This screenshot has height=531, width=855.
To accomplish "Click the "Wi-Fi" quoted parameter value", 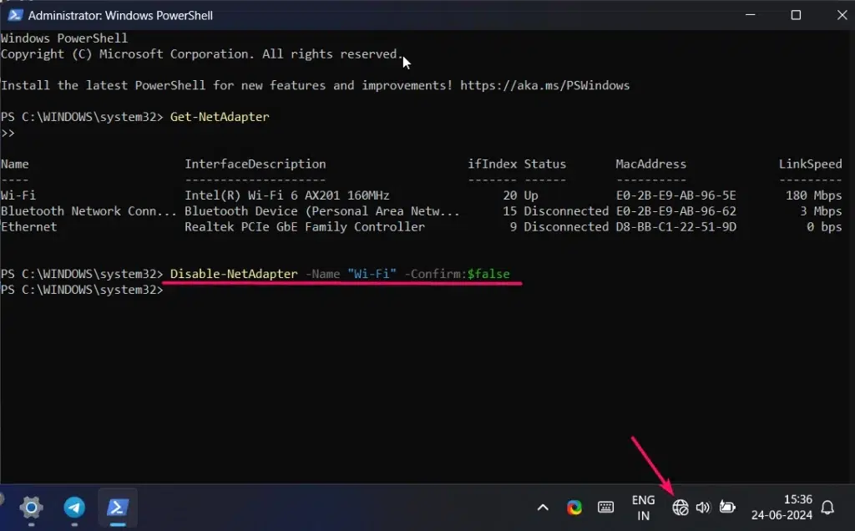I will (x=372, y=274).
